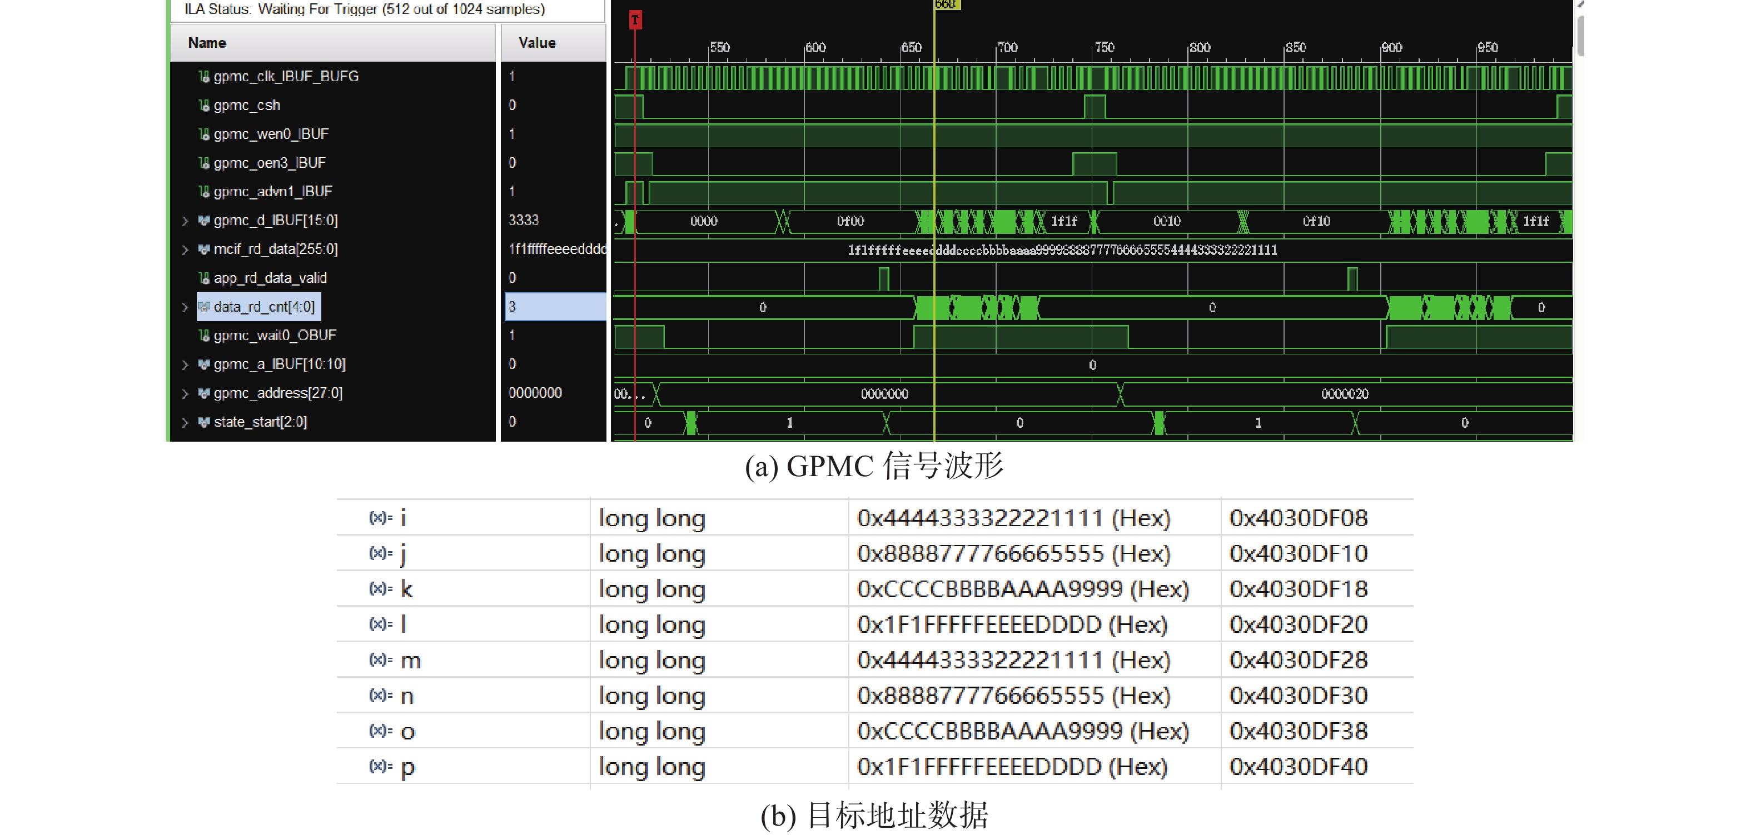Click address 0x4030DF40
Screen dimensions: 1751x835
(1299, 766)
